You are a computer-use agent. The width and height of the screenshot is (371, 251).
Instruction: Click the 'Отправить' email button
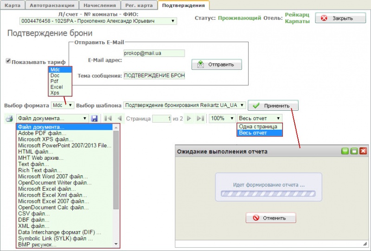pyautogui.click(x=217, y=64)
